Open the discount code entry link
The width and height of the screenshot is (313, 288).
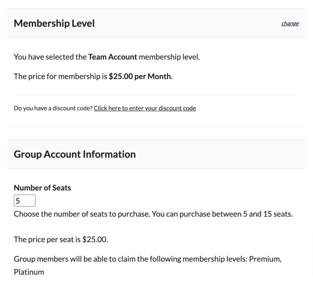tap(145, 108)
